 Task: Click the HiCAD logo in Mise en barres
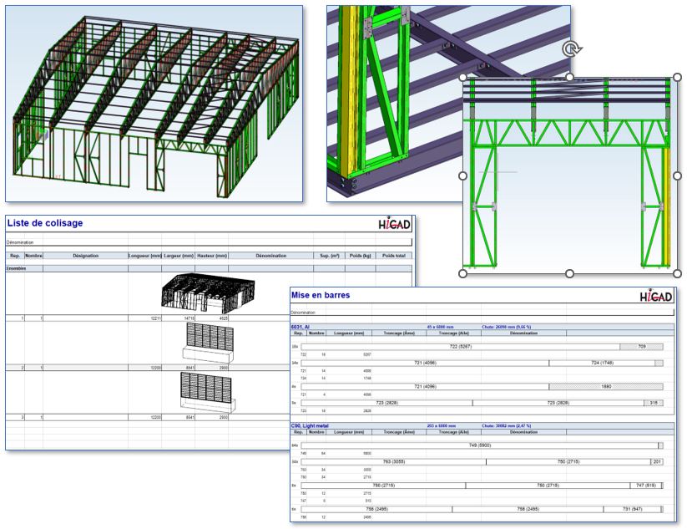[x=655, y=297]
